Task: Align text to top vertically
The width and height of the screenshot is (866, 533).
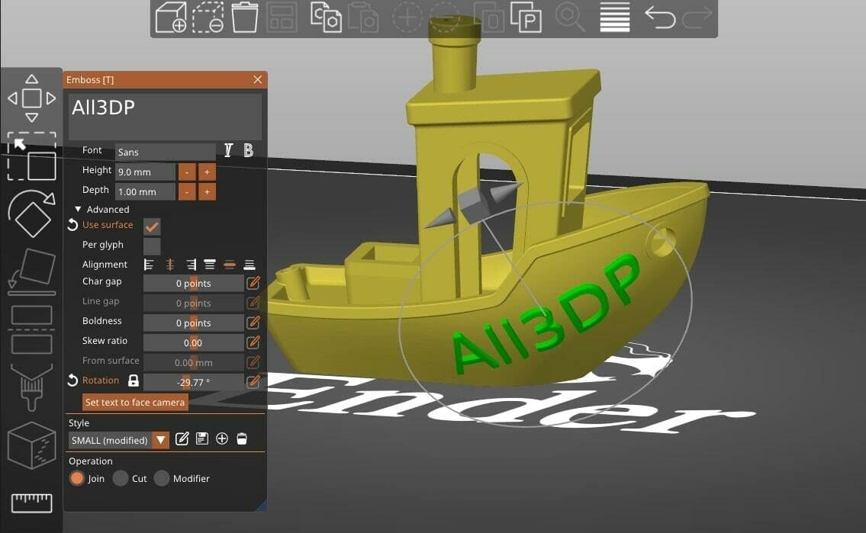Action: click(209, 265)
